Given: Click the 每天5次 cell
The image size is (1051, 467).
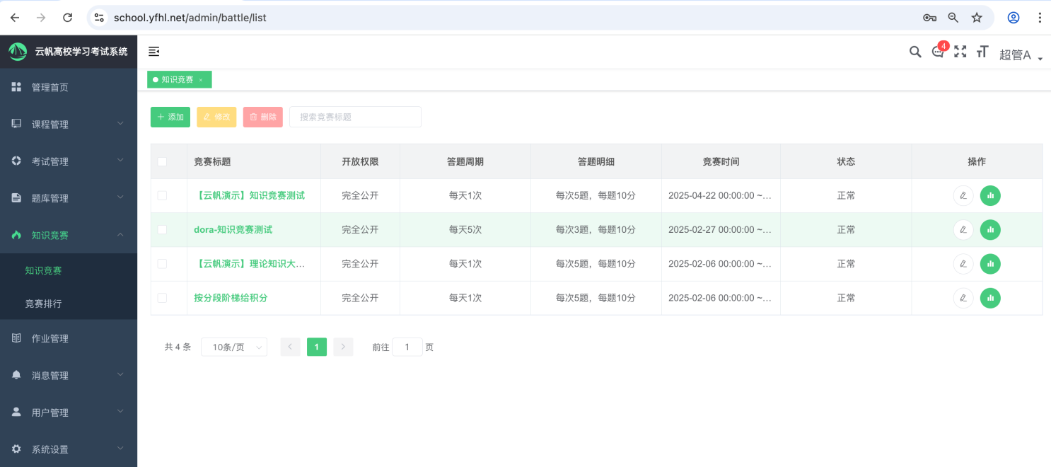Looking at the screenshot, I should [465, 229].
